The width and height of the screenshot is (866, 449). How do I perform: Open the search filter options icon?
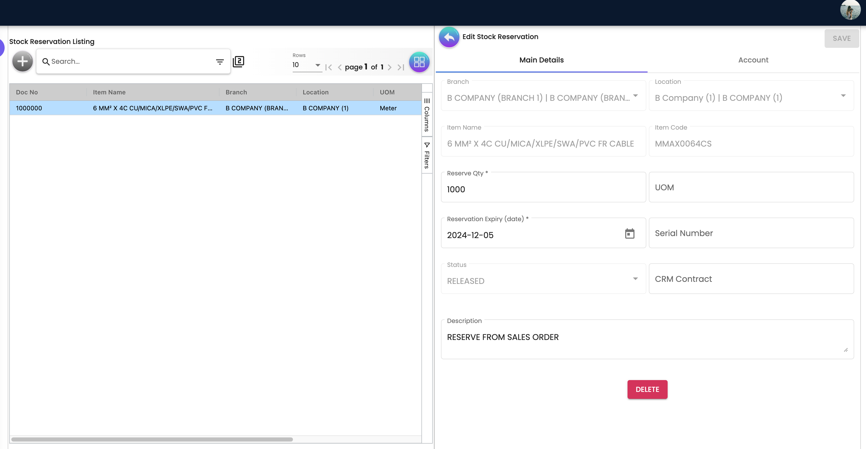coord(219,62)
